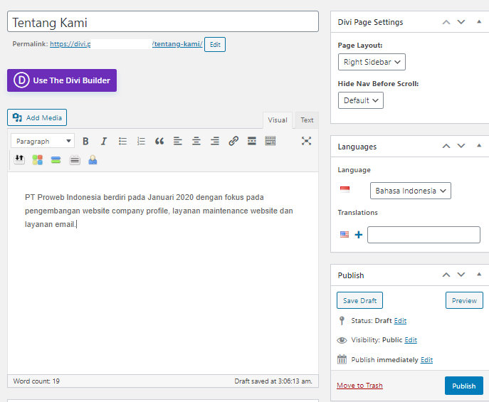Collapse the Languages panel
The image size is (489, 402).
[479, 146]
